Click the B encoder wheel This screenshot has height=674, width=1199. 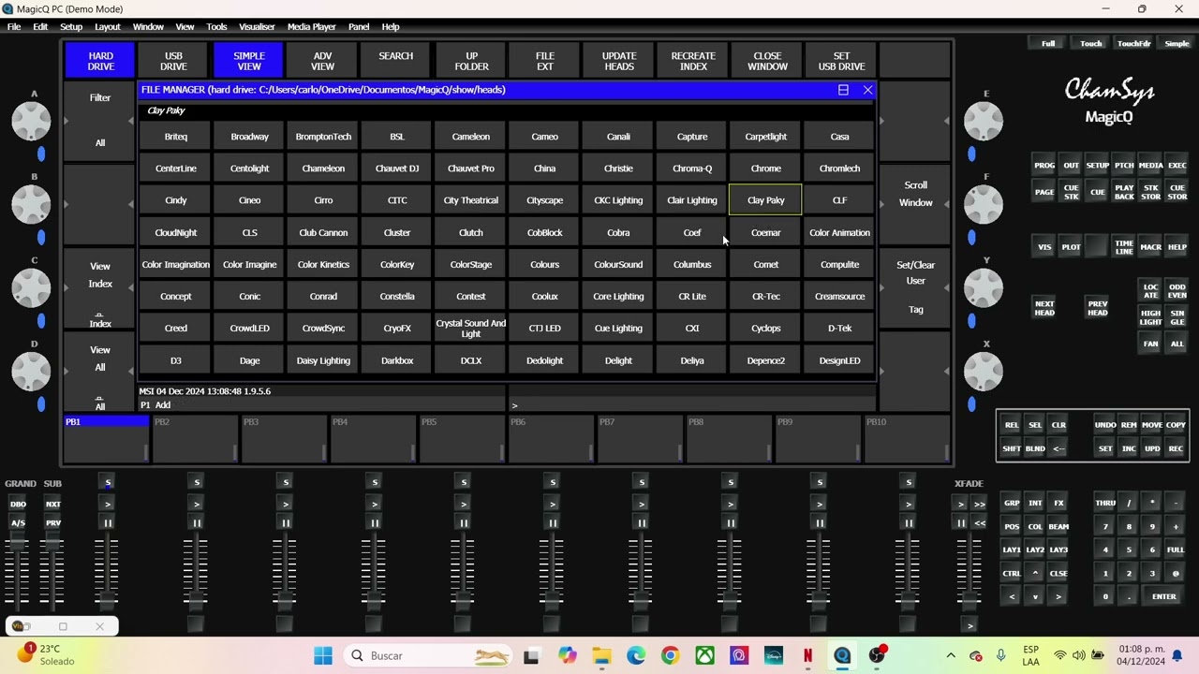[31, 205]
